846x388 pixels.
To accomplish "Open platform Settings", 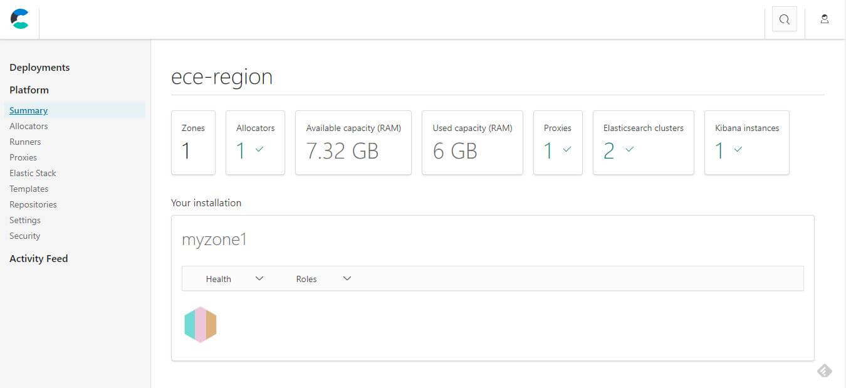I will click(x=25, y=220).
